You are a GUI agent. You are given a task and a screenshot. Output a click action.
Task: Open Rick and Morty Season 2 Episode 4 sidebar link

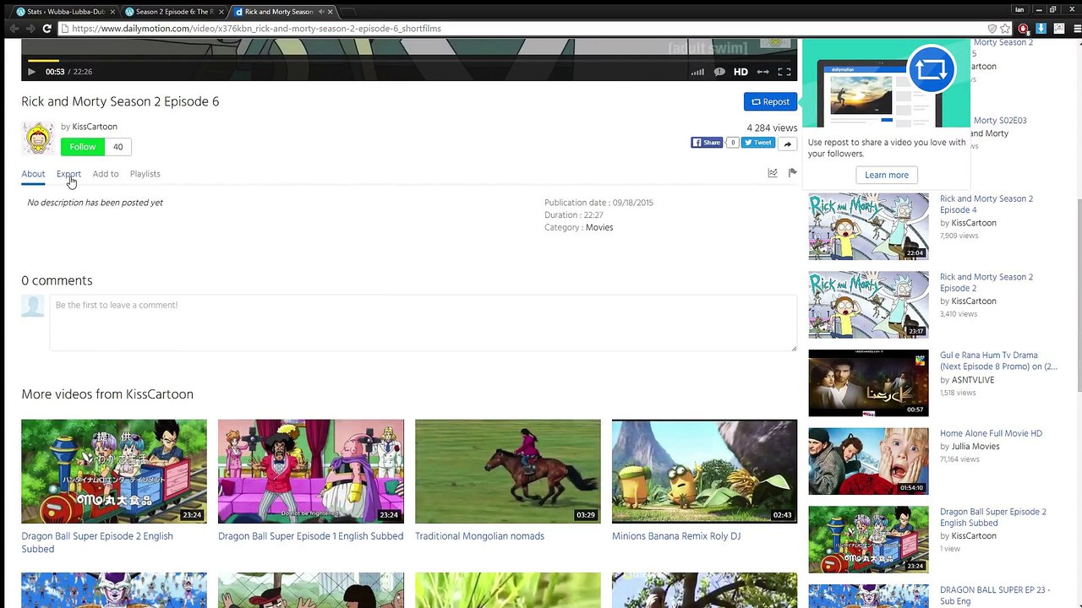click(986, 204)
